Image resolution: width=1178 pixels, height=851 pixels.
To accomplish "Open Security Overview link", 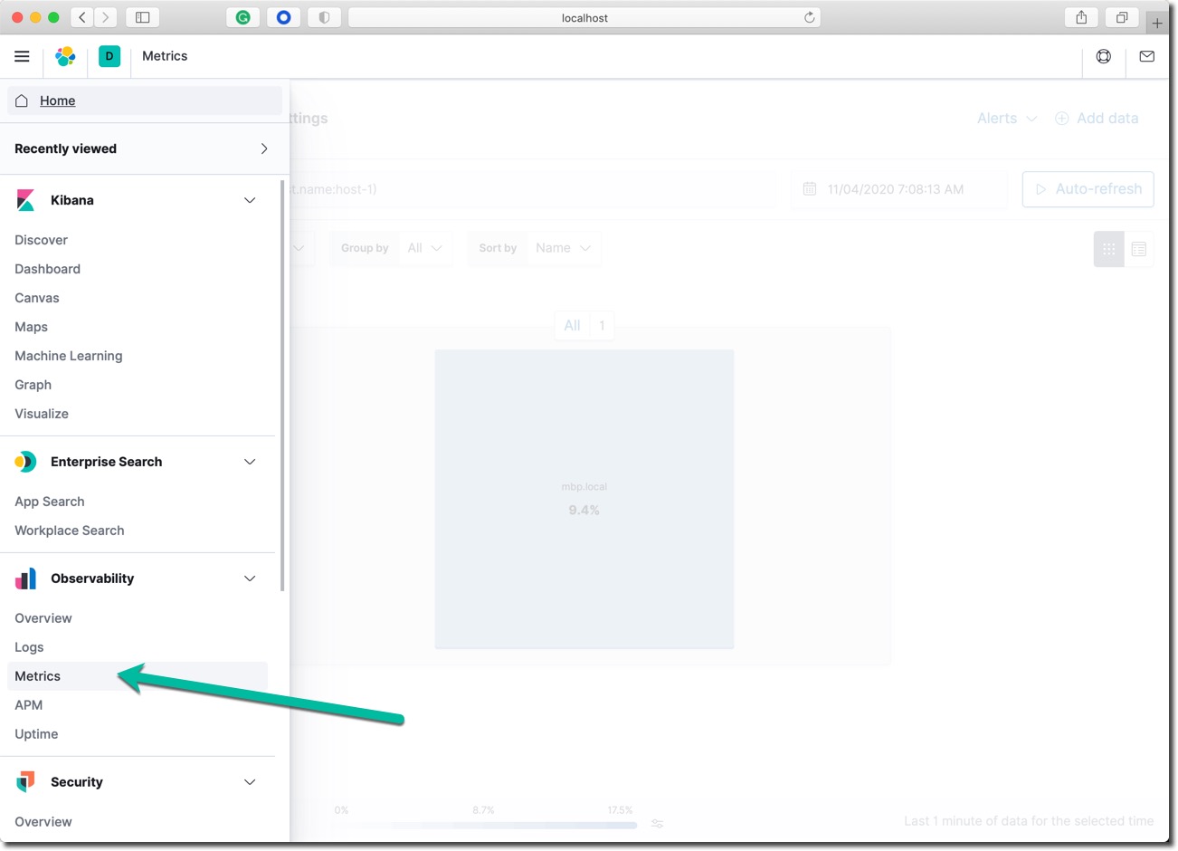I will pos(43,822).
